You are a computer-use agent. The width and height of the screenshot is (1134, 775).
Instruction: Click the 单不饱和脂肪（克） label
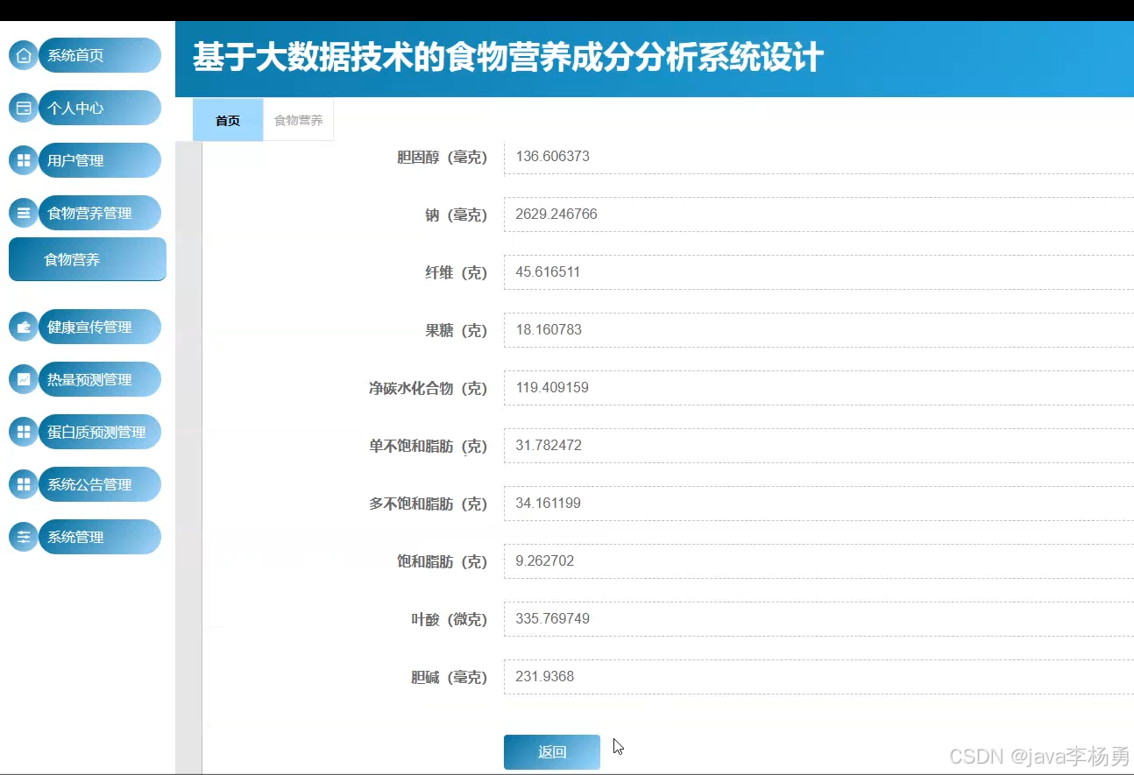428,447
